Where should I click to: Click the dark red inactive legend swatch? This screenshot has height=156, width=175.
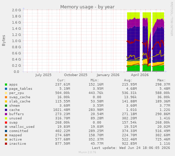[x=6, y=144]
